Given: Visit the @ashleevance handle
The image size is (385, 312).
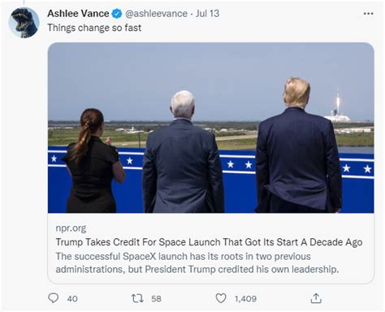Looking at the screenshot, I should coord(156,14).
